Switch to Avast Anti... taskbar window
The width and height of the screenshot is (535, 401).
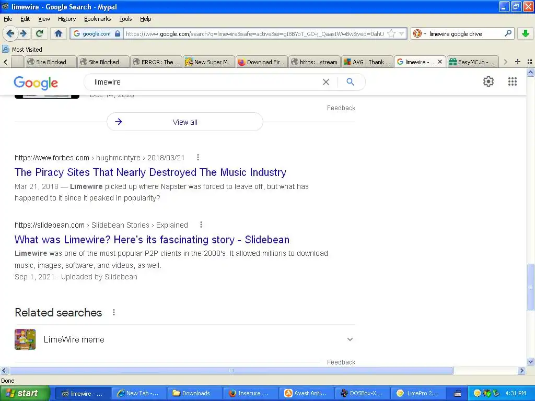coord(307,393)
